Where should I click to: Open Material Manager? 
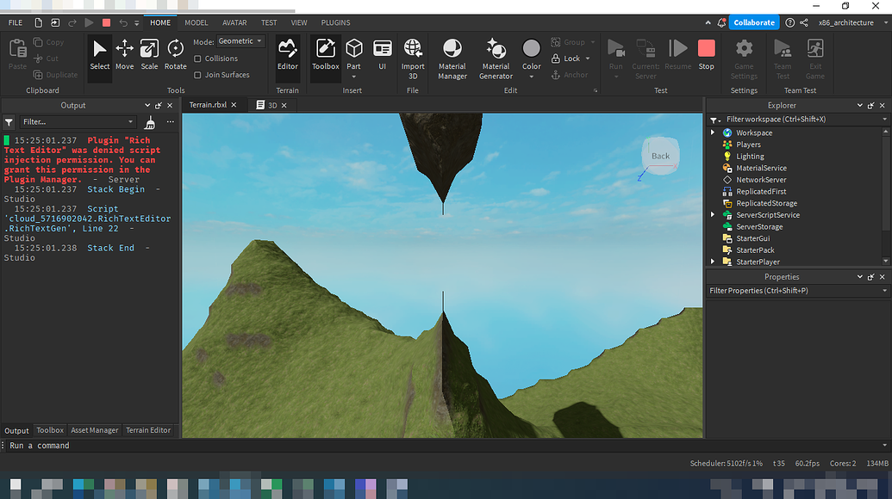[x=452, y=59]
